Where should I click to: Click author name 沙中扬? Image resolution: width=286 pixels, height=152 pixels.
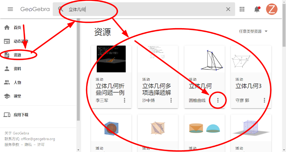(148, 100)
